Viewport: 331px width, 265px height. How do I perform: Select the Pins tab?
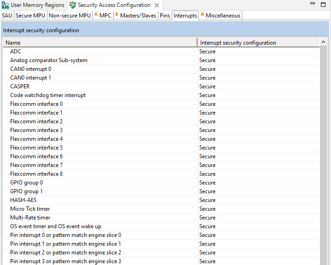click(x=165, y=15)
